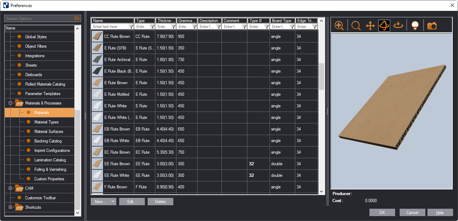This screenshot has width=458, height=221.
Task: Click the search icon in Search Options
Action: pos(77,18)
